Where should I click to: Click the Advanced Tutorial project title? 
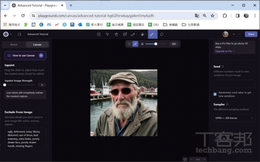point(38,34)
